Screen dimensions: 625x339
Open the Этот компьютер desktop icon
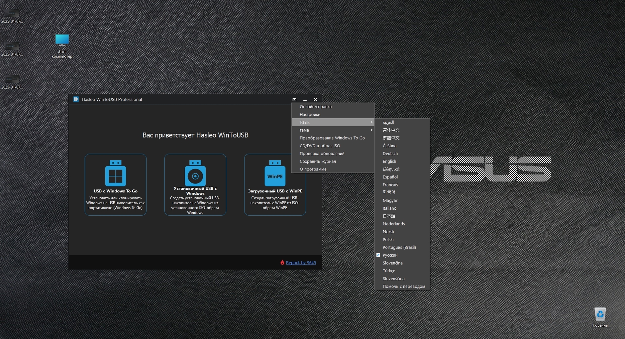(62, 46)
